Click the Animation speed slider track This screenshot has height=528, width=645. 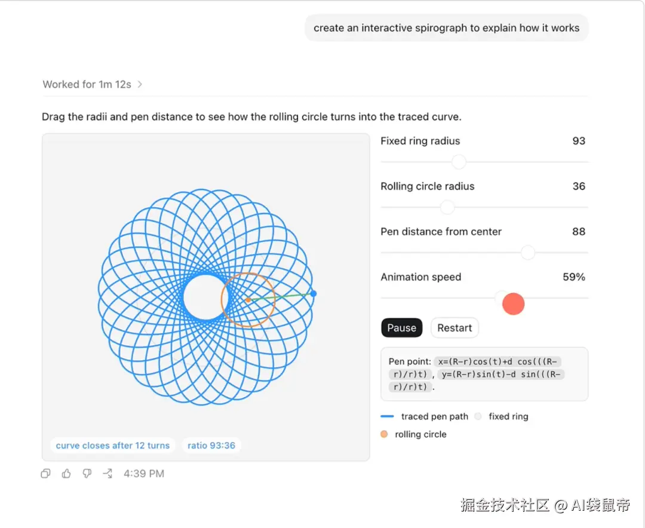(484, 297)
